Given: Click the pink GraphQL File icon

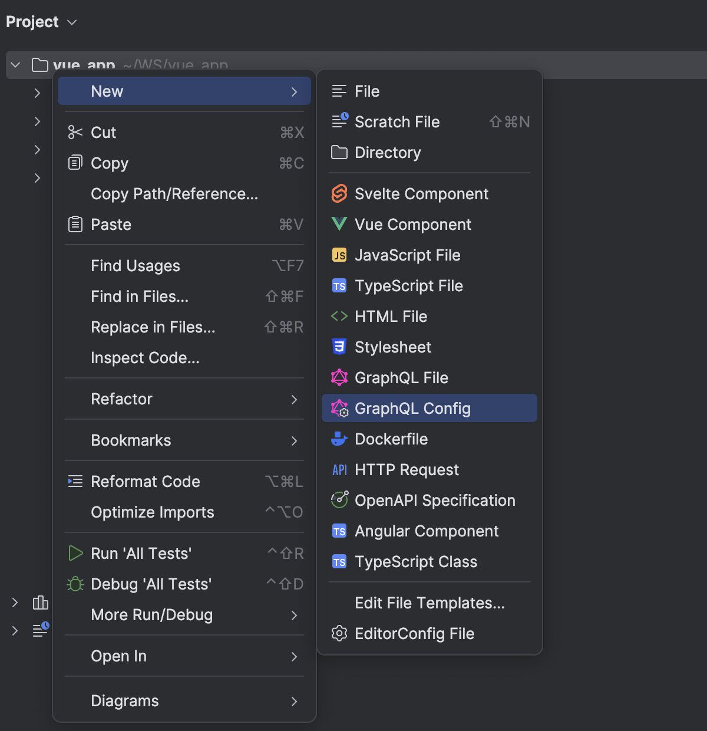Looking at the screenshot, I should [x=339, y=377].
